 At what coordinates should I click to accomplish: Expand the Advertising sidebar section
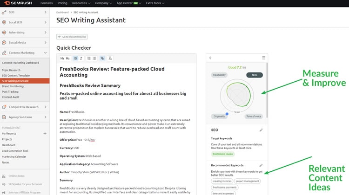(x=46, y=32)
